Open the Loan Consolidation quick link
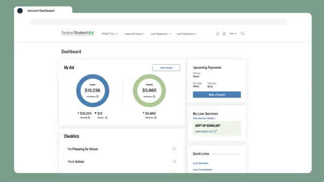This screenshot has height=182, width=324. pyautogui.click(x=202, y=170)
